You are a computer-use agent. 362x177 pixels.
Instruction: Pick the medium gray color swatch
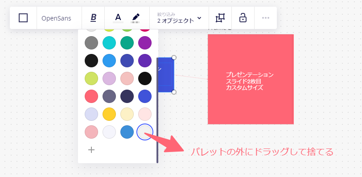(x=91, y=43)
